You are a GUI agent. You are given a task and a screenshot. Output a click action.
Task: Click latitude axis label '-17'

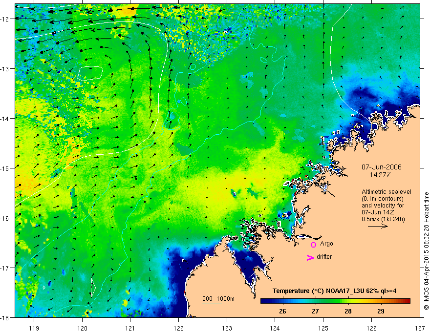tap(5, 268)
